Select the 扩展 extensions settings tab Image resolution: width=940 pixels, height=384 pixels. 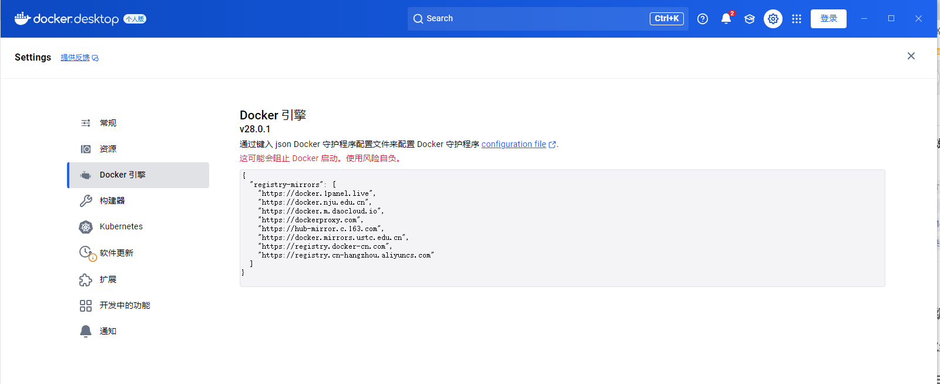coord(139,279)
